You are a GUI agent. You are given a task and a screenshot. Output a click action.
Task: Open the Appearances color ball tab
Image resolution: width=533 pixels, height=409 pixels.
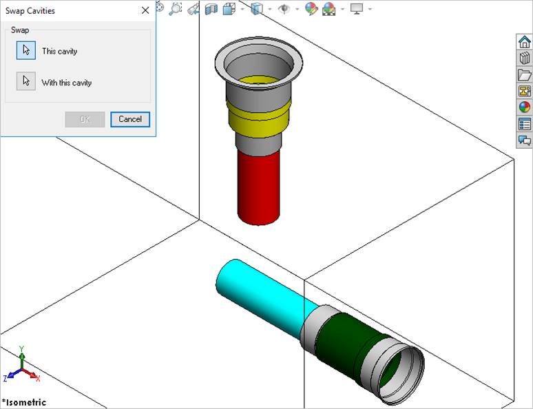click(x=524, y=107)
